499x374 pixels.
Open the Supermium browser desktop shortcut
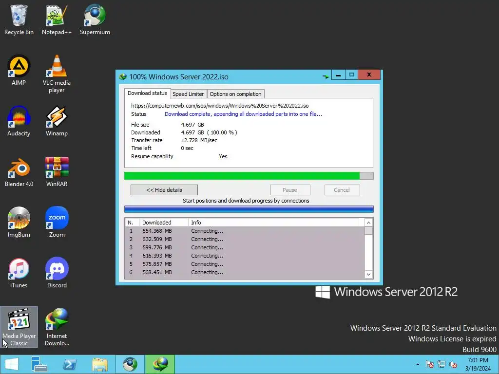tap(95, 19)
